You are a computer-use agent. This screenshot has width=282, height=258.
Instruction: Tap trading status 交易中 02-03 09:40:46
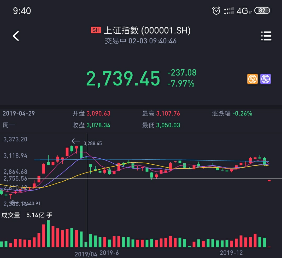tap(141, 41)
